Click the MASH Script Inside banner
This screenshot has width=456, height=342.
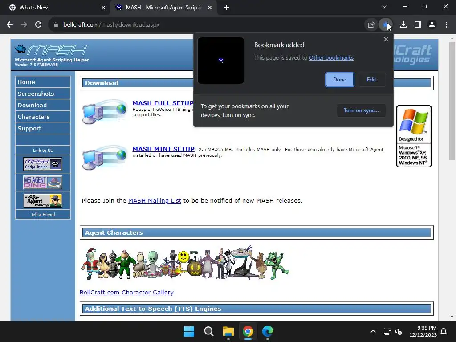coord(43,164)
